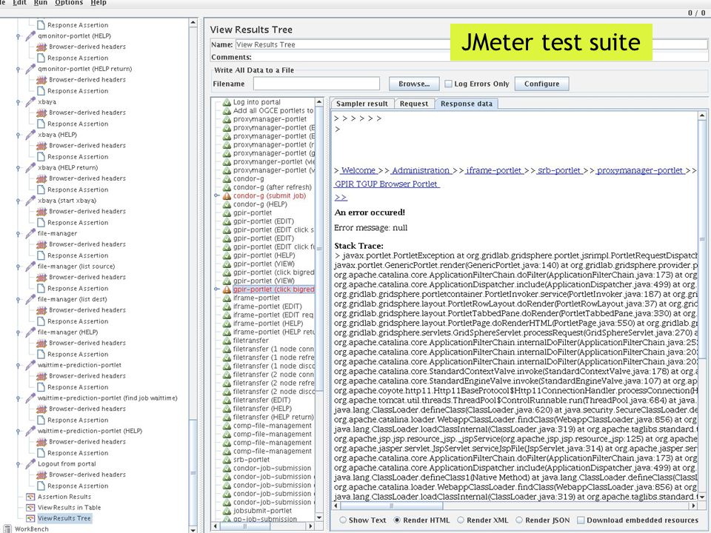Toggle the waittime-prediction-portlet (find job waittime) node handle
This screenshot has width=711, height=533.
coord(18,398)
